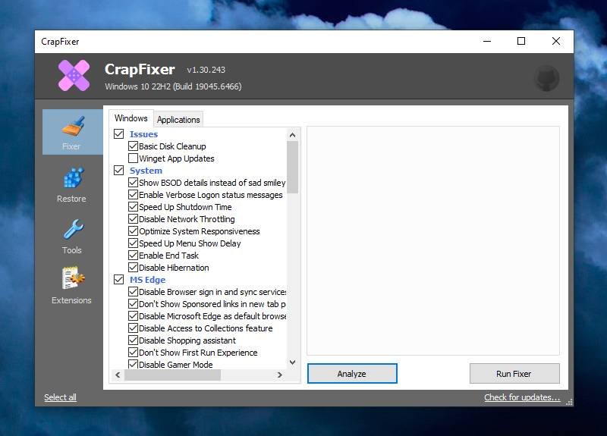Uncheck Don't Show First Run Experience
The image size is (607, 436).
134,353
